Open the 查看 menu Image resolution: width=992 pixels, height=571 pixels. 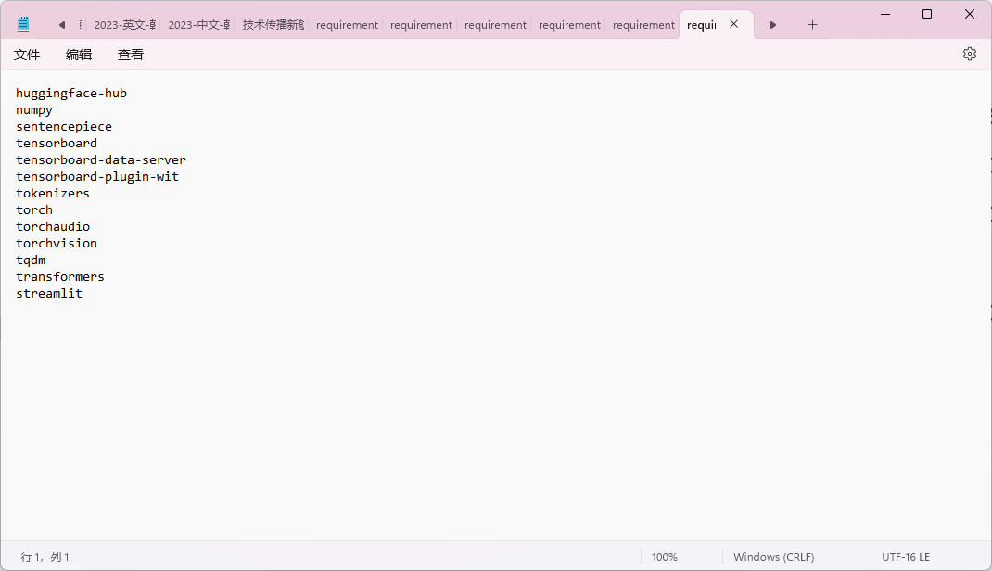(x=131, y=55)
